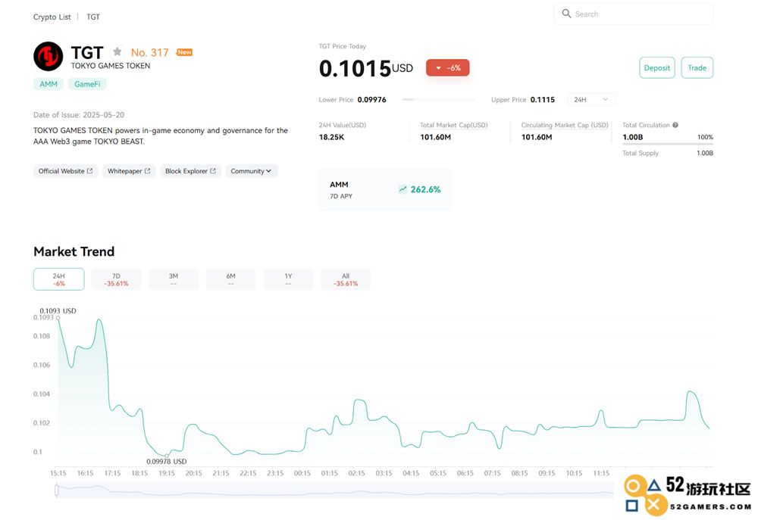Image resolution: width=758 pixels, height=520 pixels.
Task: Switch chart to 1Y tab
Action: [x=288, y=279]
